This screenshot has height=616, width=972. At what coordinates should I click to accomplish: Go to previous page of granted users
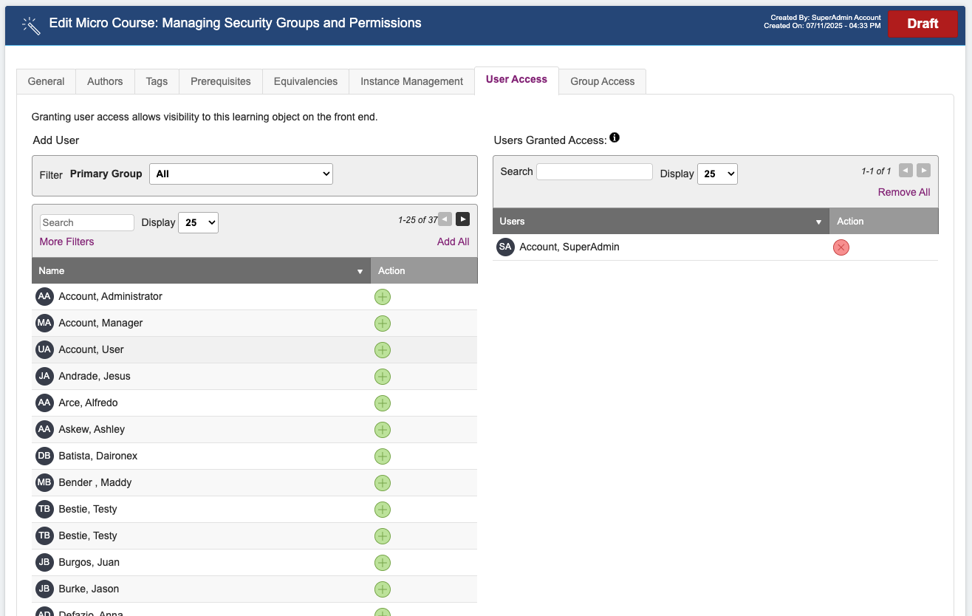coord(906,171)
